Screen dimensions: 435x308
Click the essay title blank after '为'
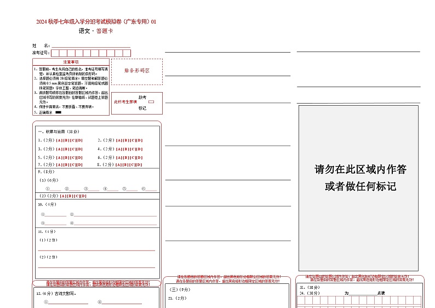tap(363, 293)
